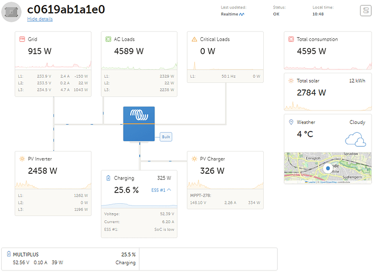Click the 4595 W total consumption value

click(x=312, y=51)
